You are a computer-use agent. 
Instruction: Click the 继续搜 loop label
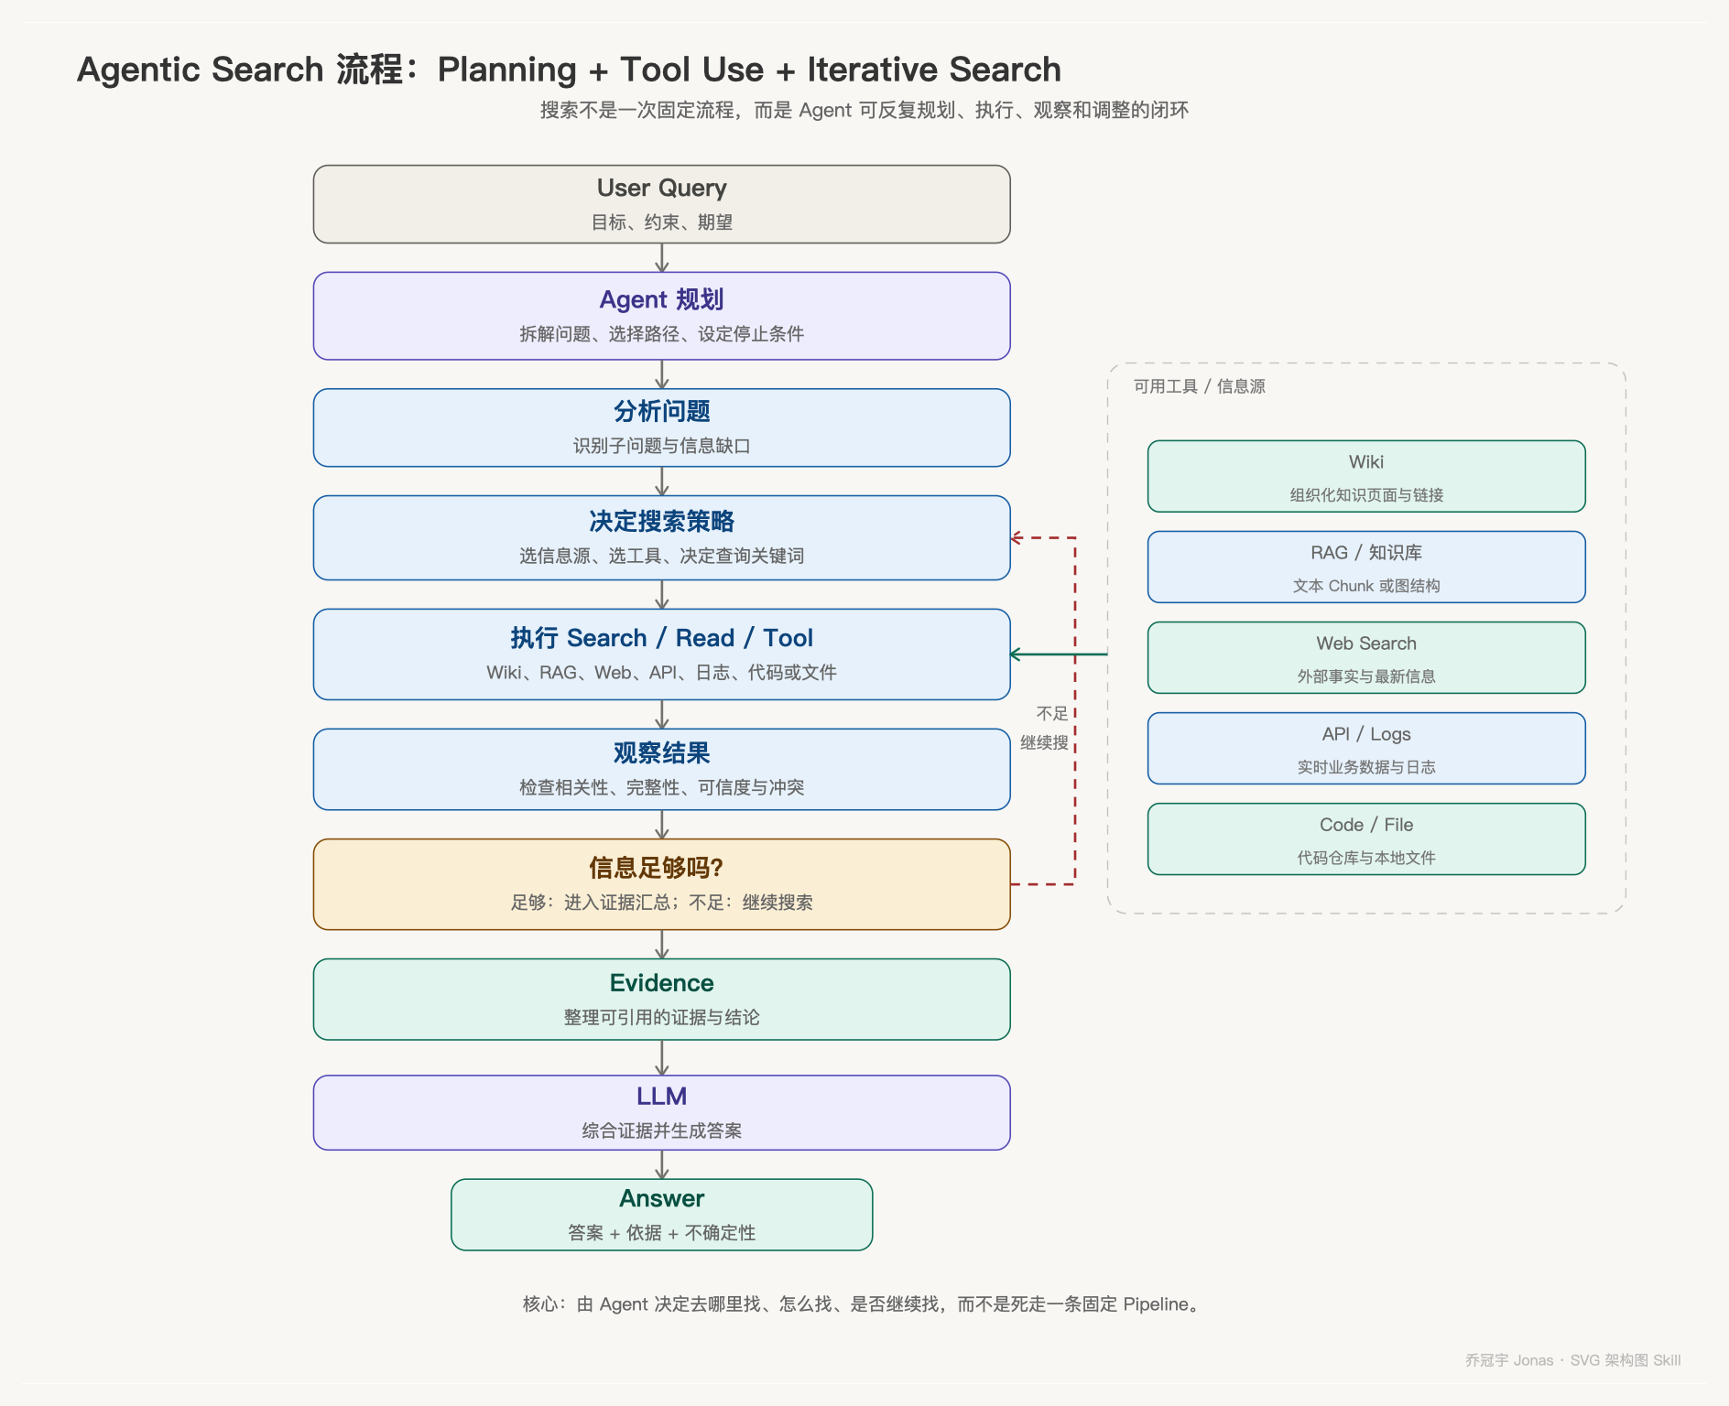coord(1044,742)
